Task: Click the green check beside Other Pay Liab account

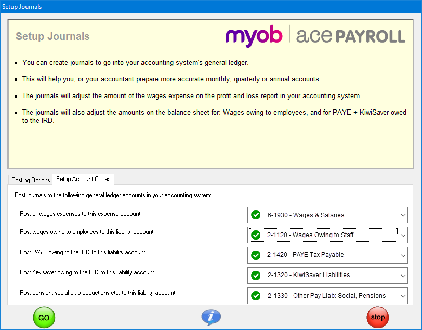Action: [256, 296]
